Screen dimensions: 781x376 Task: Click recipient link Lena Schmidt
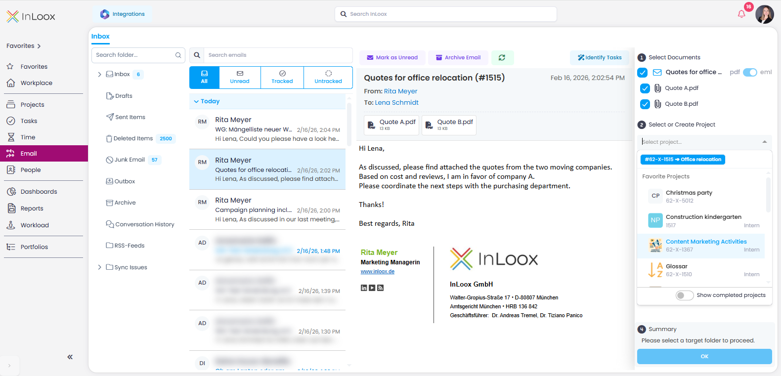coord(396,103)
